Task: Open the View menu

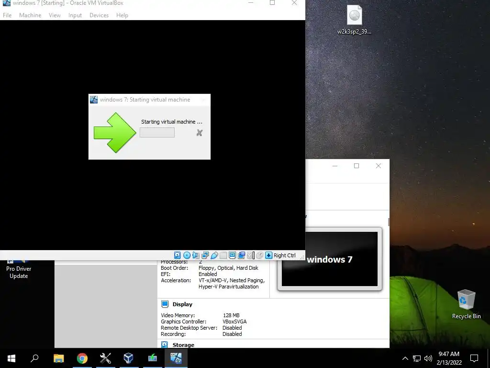Action: tap(55, 15)
